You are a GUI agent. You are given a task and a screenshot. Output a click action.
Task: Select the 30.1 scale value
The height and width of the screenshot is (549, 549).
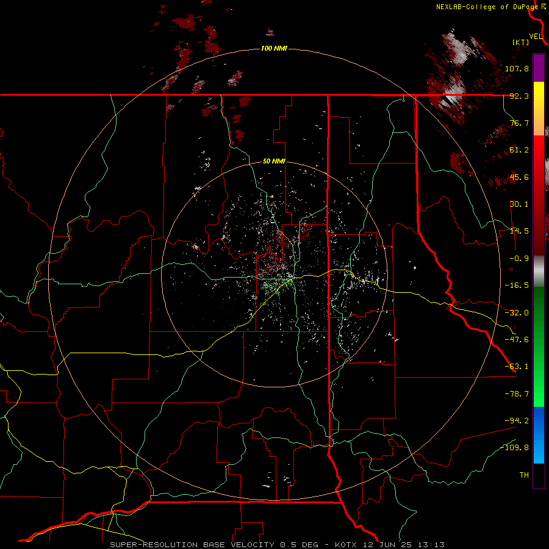coord(519,204)
